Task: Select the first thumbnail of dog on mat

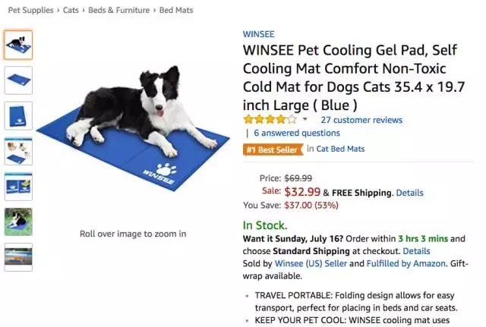Action: [18, 45]
